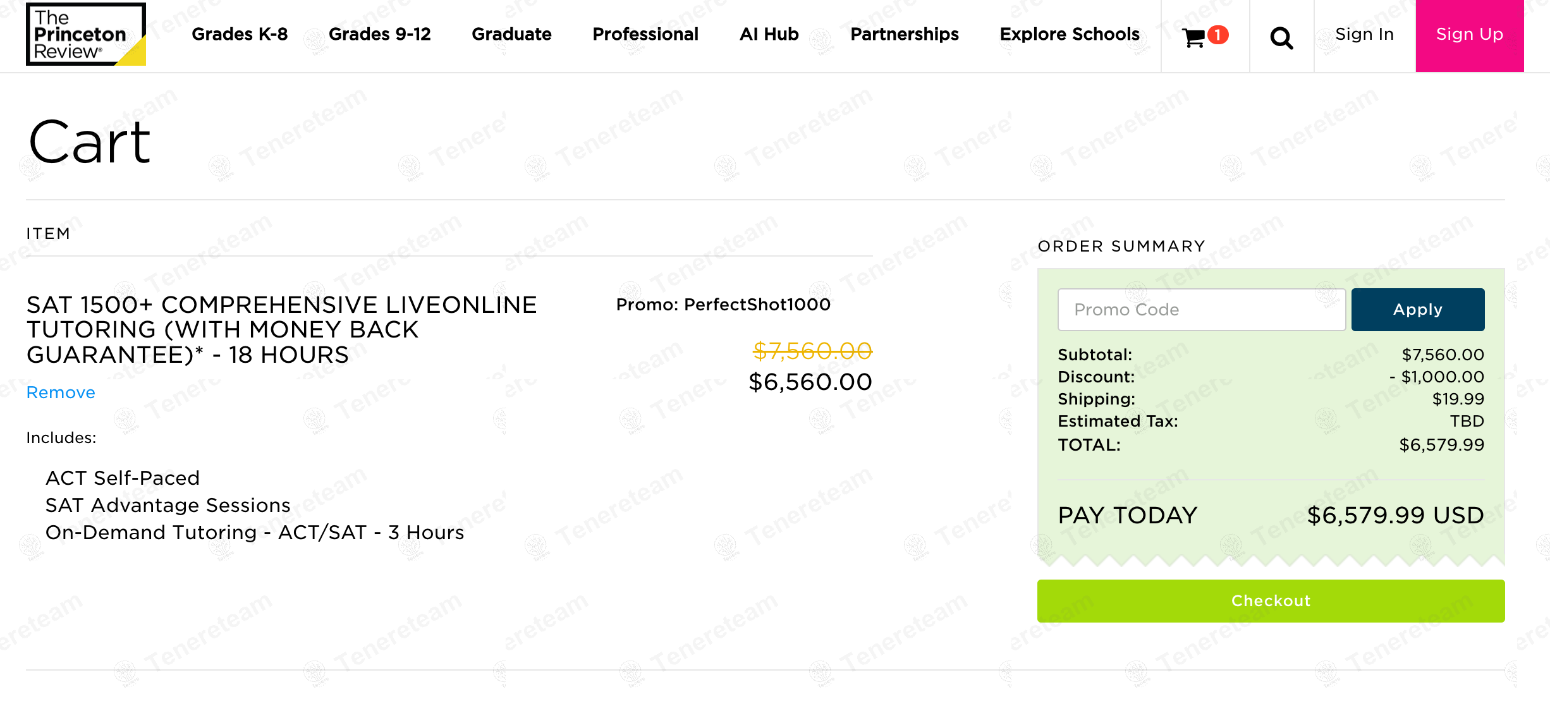Image resolution: width=1550 pixels, height=718 pixels.
Task: Expand the Partnerships menu
Action: click(x=904, y=34)
